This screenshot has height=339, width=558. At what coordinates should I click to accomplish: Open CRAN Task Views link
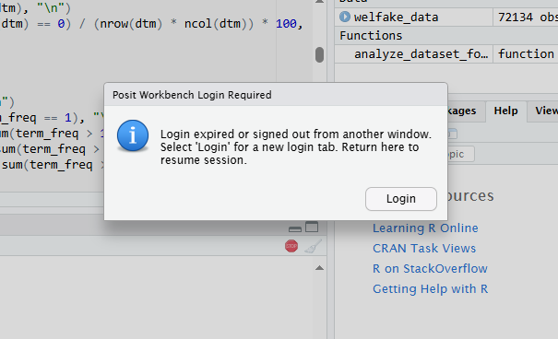[424, 249]
